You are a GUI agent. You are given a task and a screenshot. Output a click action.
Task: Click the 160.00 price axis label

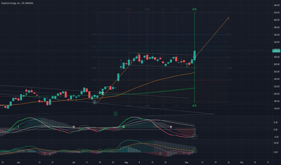[276, 109]
